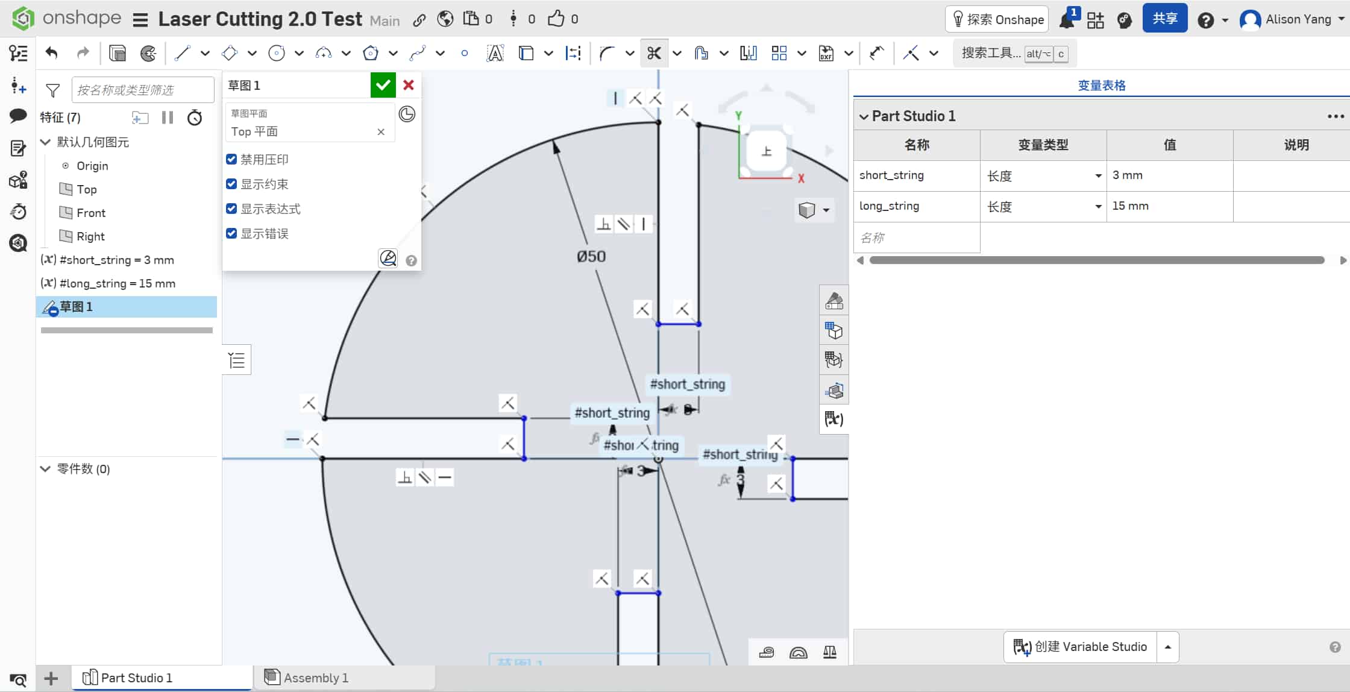Select the Line sketch tool

coord(182,53)
